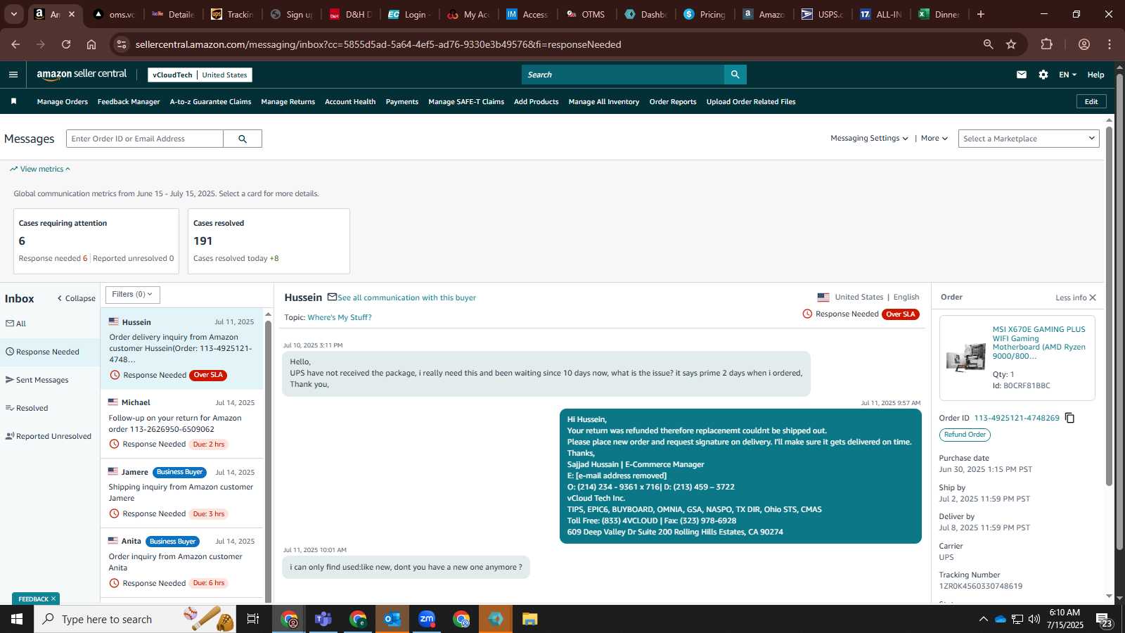This screenshot has width=1125, height=633.
Task: Click the browser zoom magnifier icon
Action: coord(988,44)
